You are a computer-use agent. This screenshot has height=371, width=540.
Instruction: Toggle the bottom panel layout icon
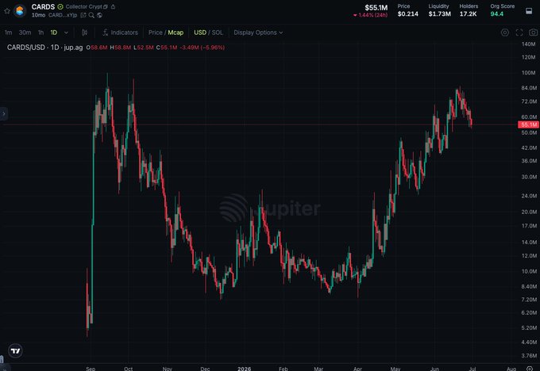click(x=529, y=11)
